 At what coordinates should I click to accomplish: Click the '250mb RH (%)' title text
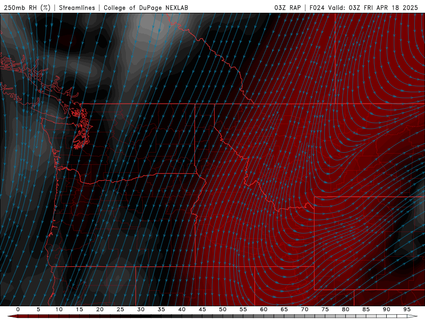[28, 7]
